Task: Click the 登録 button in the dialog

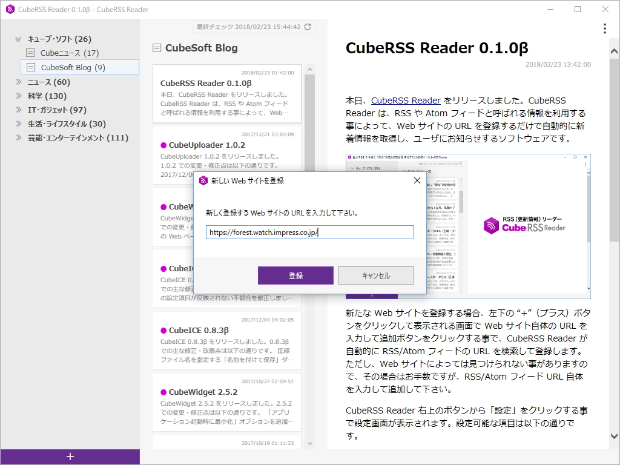Action: point(295,275)
